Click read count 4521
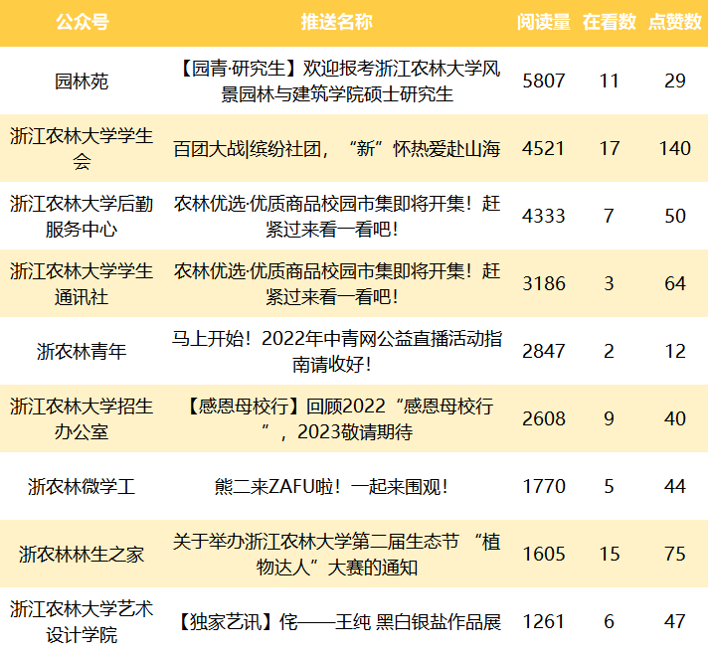 pos(544,148)
